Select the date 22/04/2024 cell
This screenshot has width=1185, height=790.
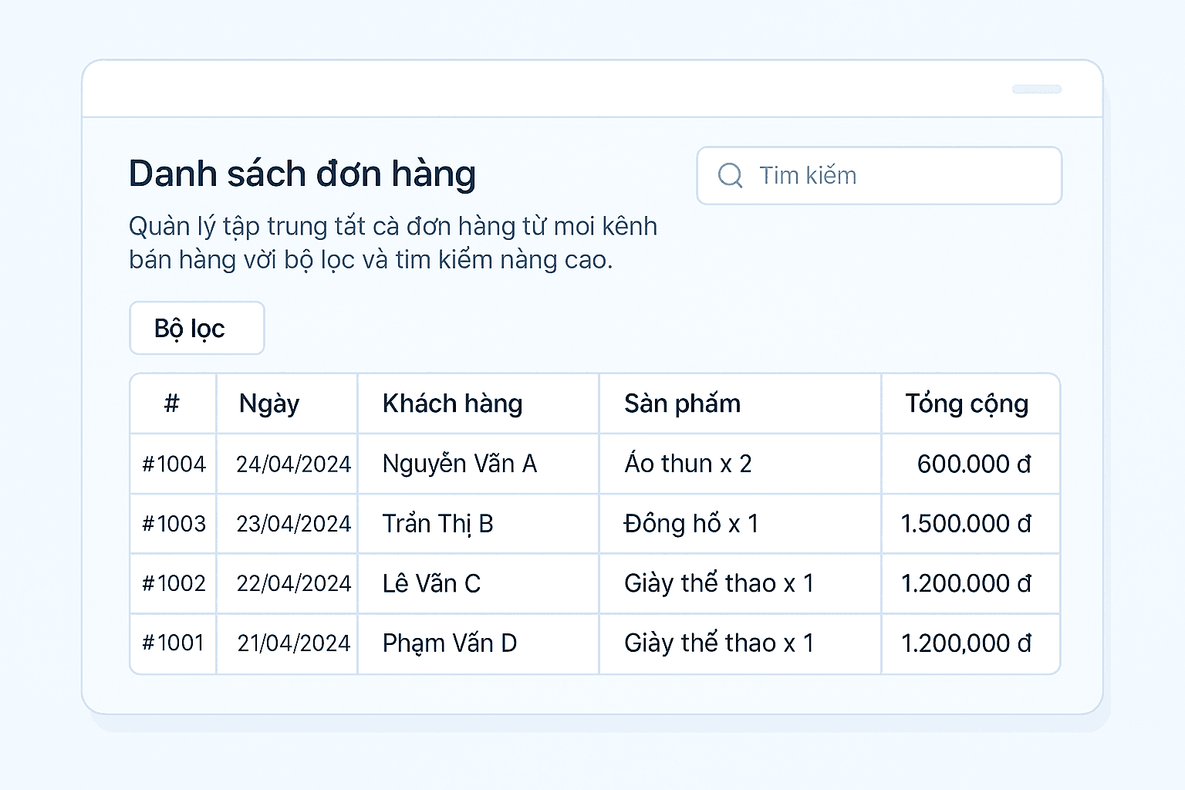[293, 583]
